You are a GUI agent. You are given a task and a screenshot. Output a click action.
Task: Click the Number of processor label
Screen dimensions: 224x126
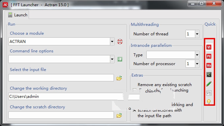point(154,64)
